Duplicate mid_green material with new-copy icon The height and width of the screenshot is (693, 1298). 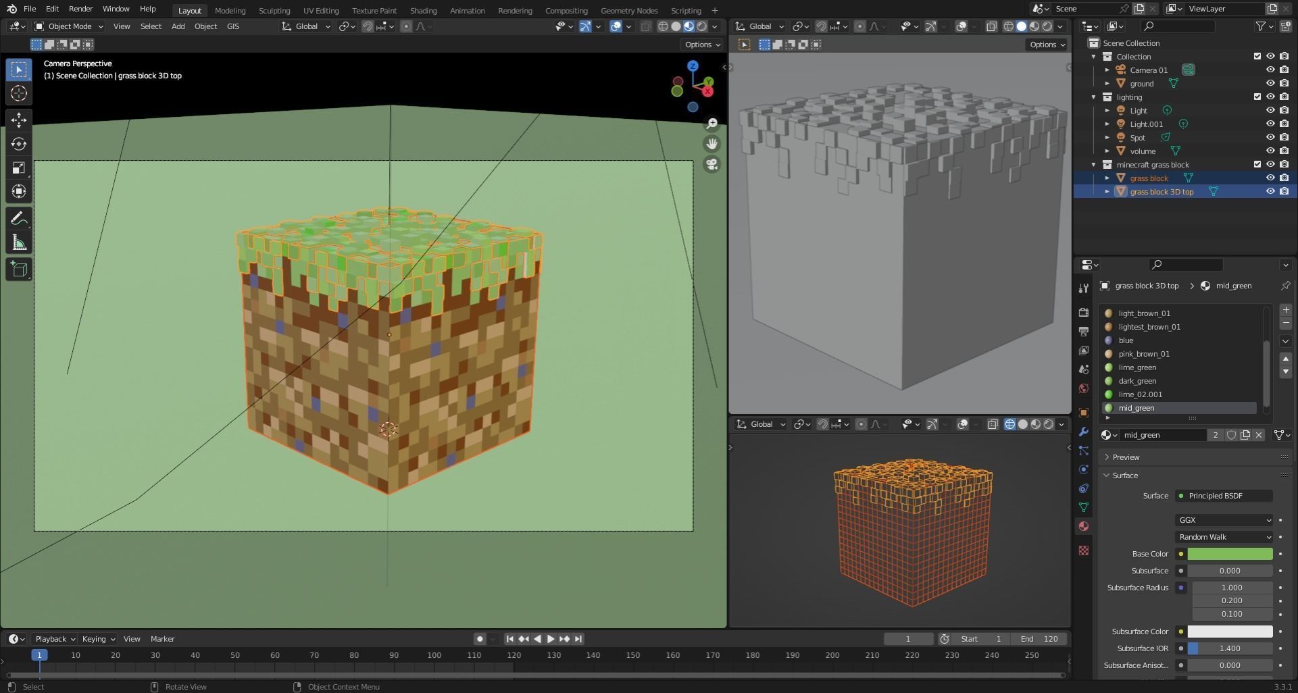[1245, 435]
